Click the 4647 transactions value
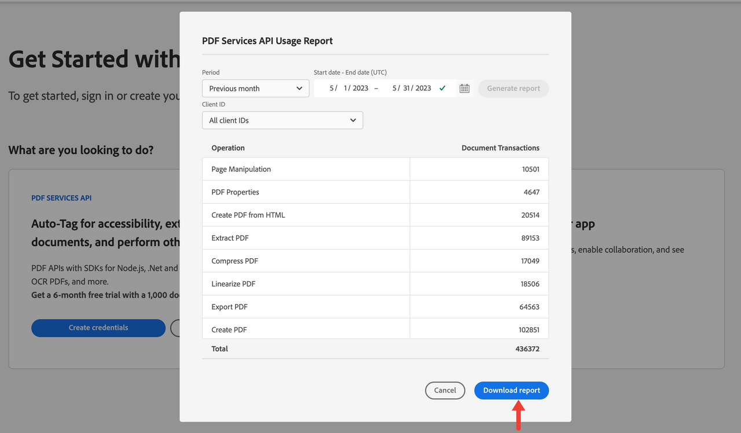The height and width of the screenshot is (433, 741). click(532, 192)
